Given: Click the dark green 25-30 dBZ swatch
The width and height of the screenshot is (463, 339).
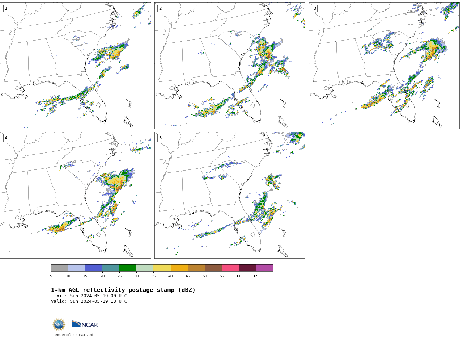Looking at the screenshot, I should [128, 268].
